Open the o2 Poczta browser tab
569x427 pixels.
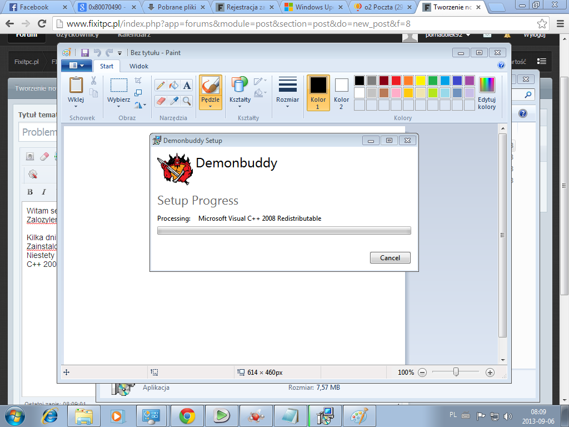tap(383, 7)
